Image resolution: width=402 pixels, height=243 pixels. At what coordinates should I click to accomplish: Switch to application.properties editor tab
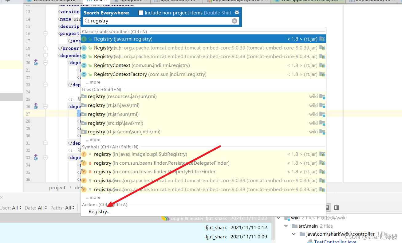(237, 1)
